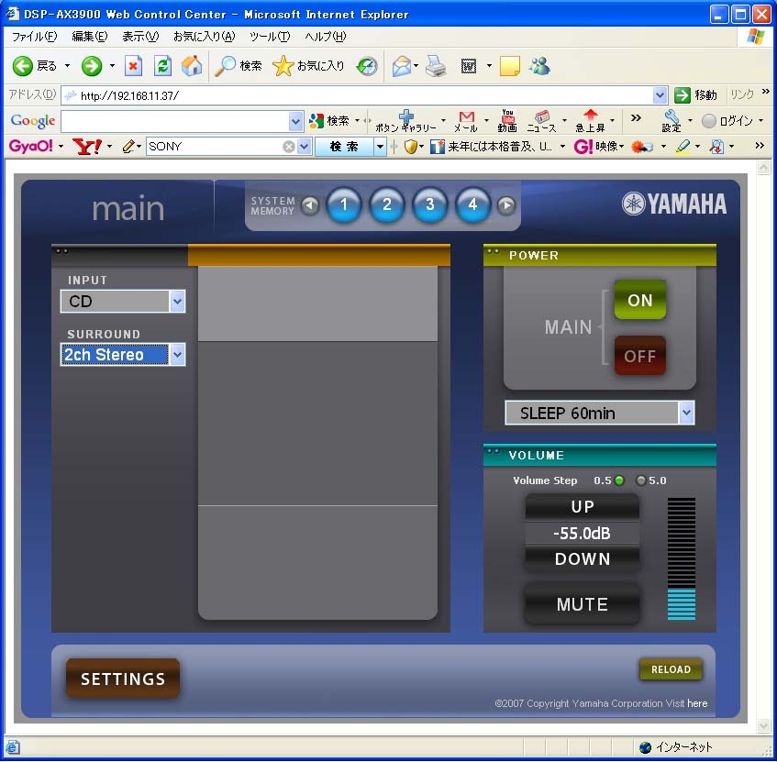This screenshot has height=762, width=777.
Task: Open Google toolbar settings wrench icon
Action: click(x=672, y=117)
